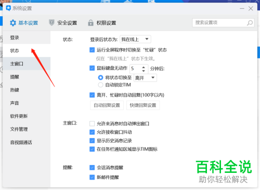Viewport: 260px width, 190px height.
Task: Focus the 搜索设置项 search field
Action: tap(223, 23)
